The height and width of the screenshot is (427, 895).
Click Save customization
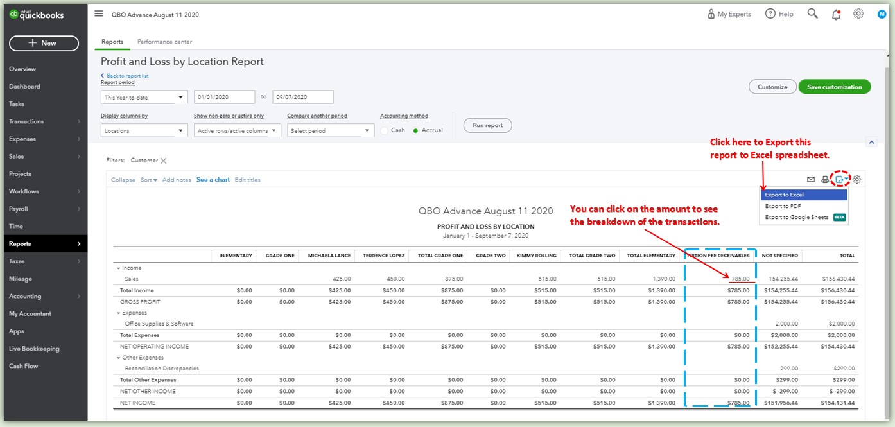pos(835,87)
